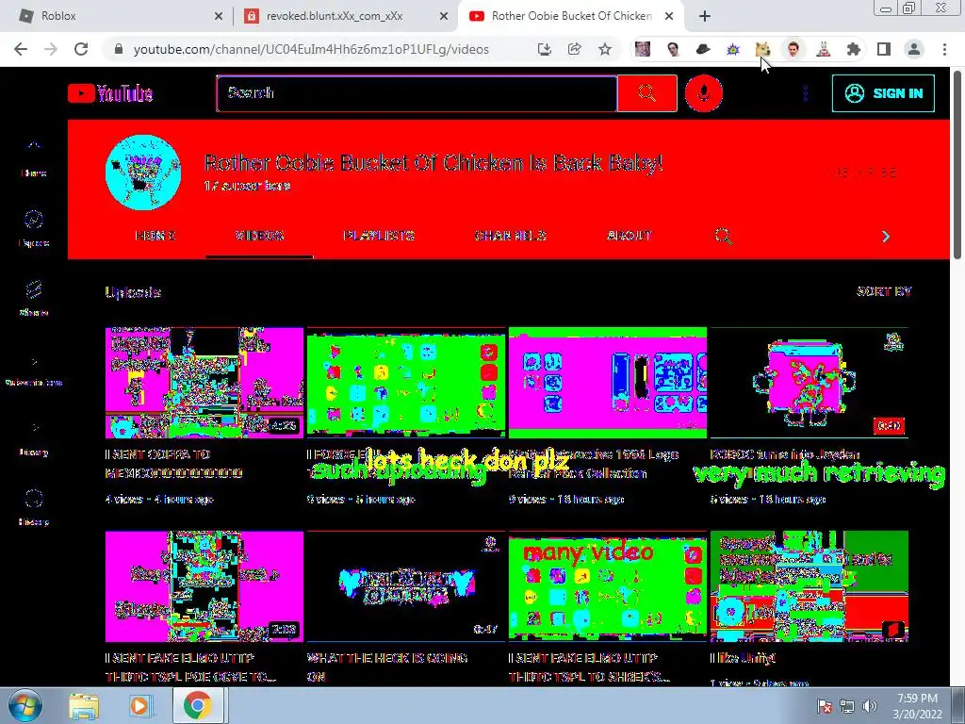Open History in the YouTube sidebar

pos(34,508)
